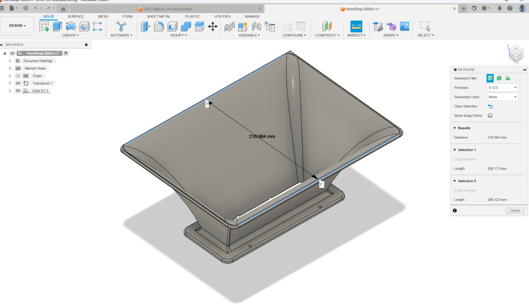Activate the root component radio button
Image resolution: width=529 pixels, height=304 pixels.
tap(66, 53)
